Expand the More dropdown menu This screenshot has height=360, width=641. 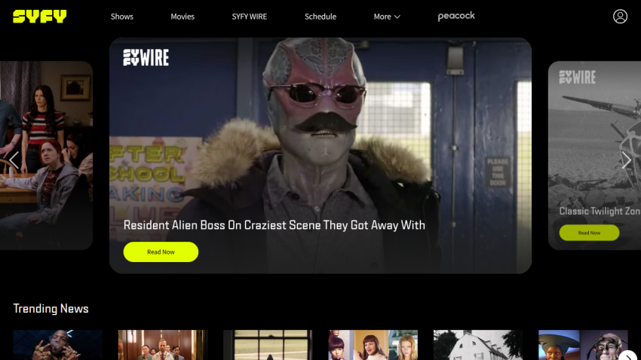pos(387,17)
